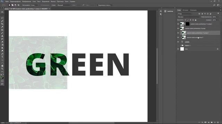Select the Move tool
The height and width of the screenshot is (124, 222).
click(x=2, y=12)
